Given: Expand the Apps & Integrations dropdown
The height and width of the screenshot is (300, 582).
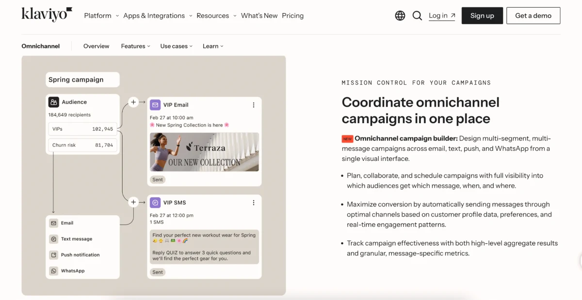Looking at the screenshot, I should pyautogui.click(x=158, y=16).
